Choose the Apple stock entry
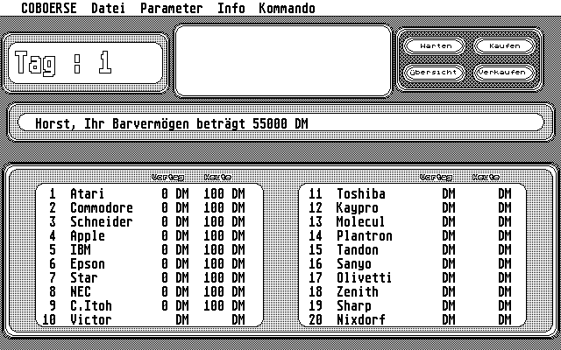 coord(87,235)
